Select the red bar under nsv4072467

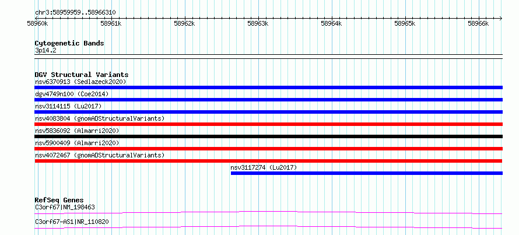[268, 161]
